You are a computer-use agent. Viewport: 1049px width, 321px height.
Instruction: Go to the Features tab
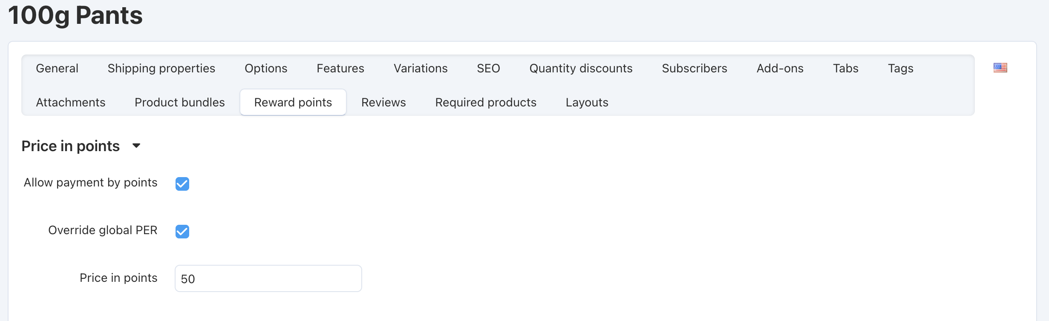tap(340, 68)
